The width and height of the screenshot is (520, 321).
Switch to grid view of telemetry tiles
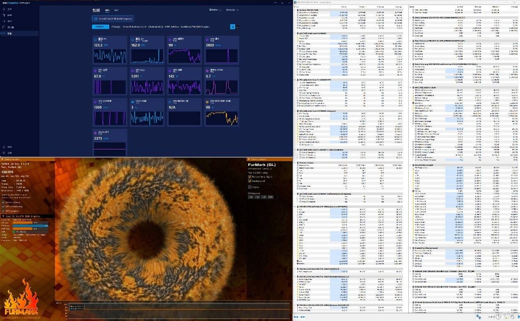tap(232, 27)
